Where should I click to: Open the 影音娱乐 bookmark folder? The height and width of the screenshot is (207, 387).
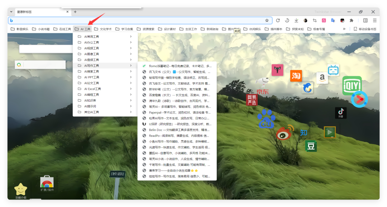[19, 29]
